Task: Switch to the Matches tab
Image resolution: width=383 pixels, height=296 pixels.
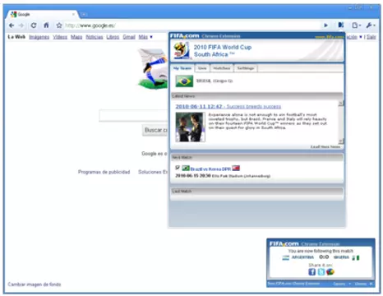Action: (x=222, y=68)
